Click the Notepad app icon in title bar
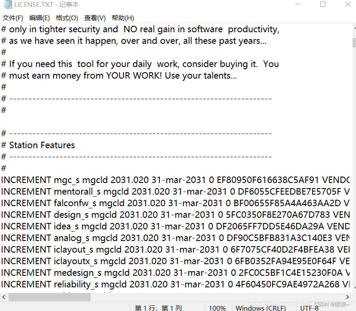 point(8,4)
